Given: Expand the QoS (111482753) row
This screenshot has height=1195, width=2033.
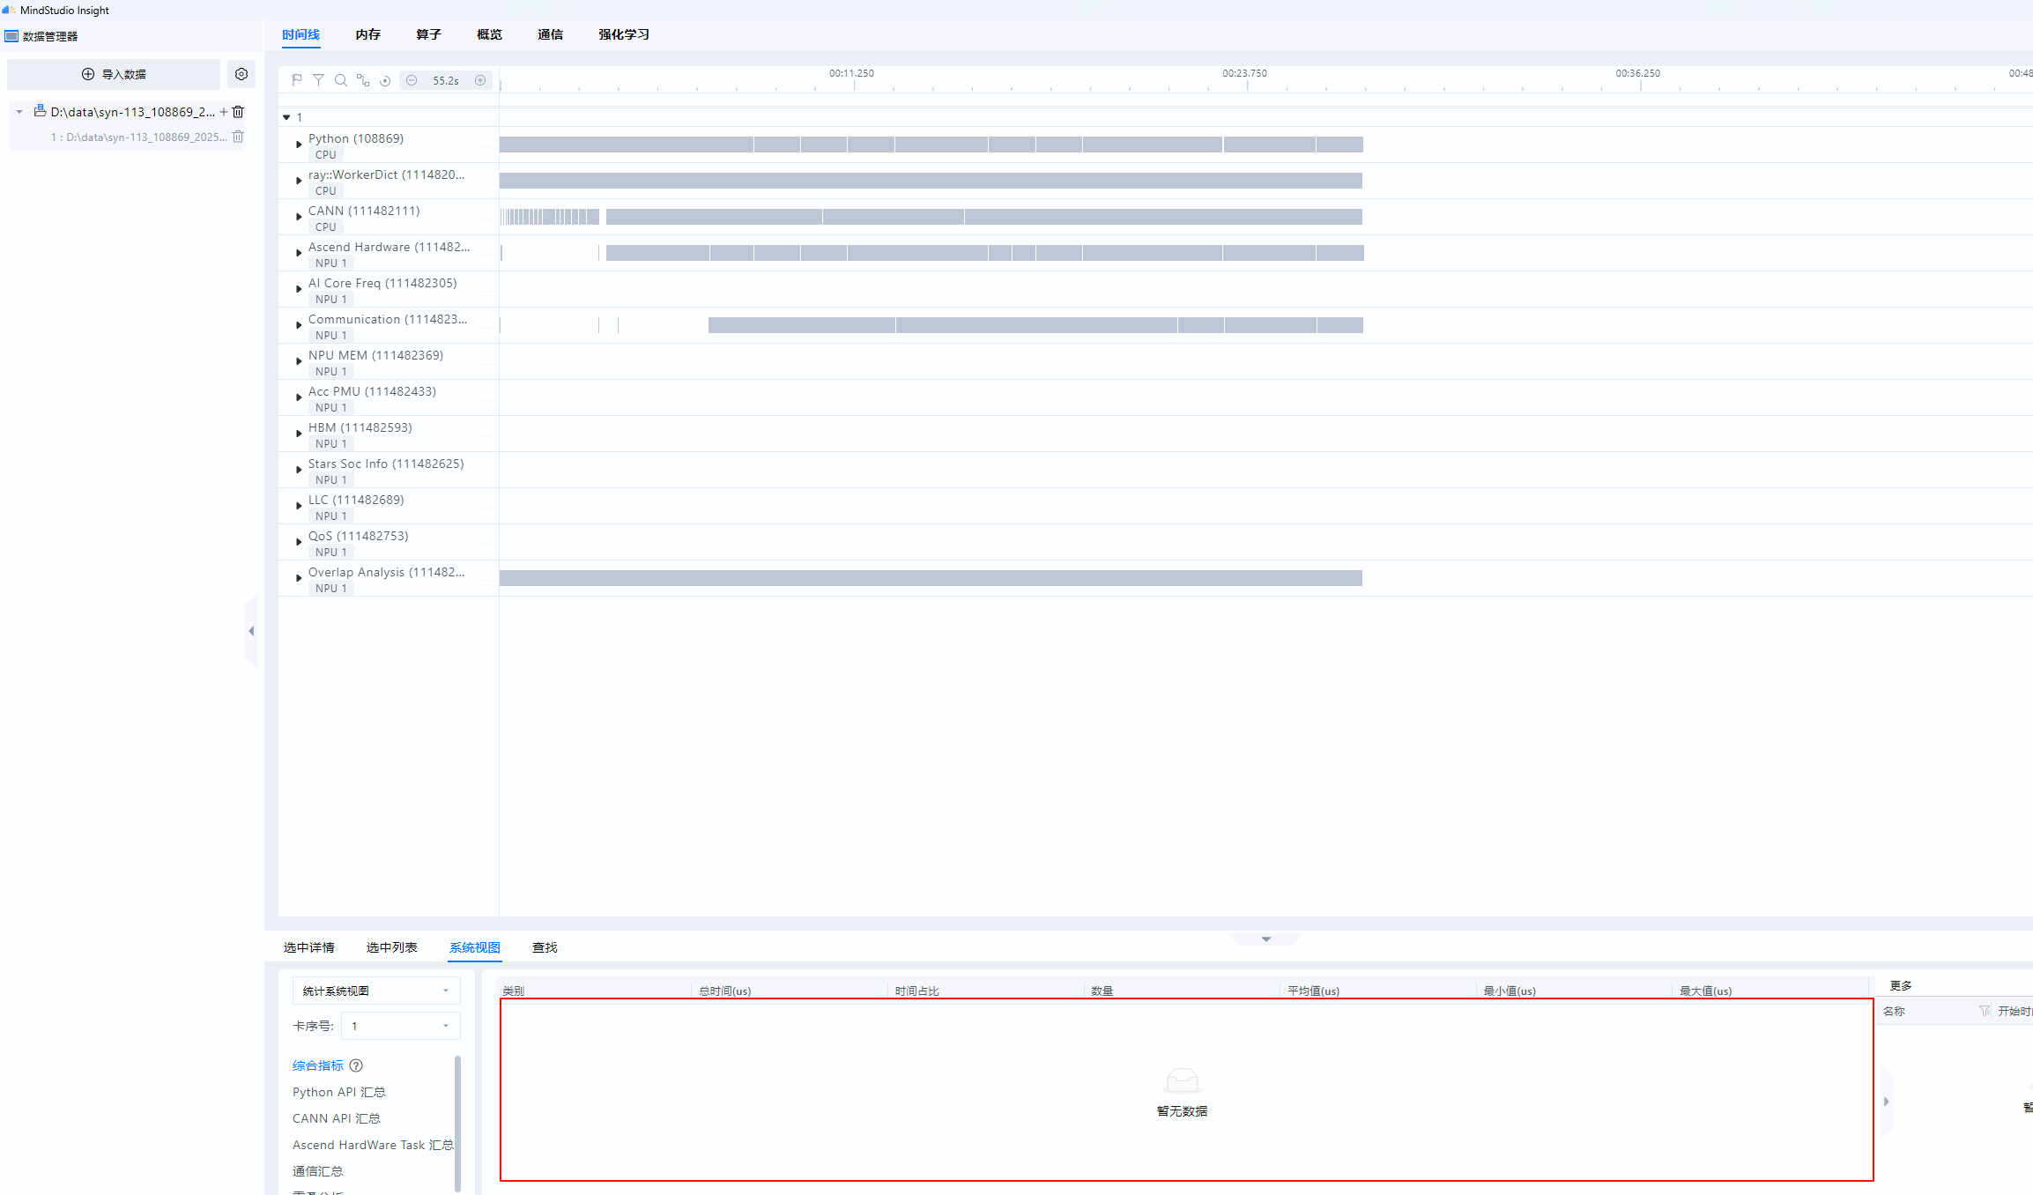Looking at the screenshot, I should (x=299, y=542).
